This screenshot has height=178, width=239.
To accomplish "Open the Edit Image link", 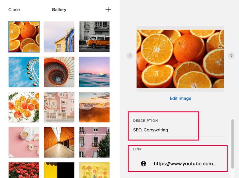I will coord(181,98).
